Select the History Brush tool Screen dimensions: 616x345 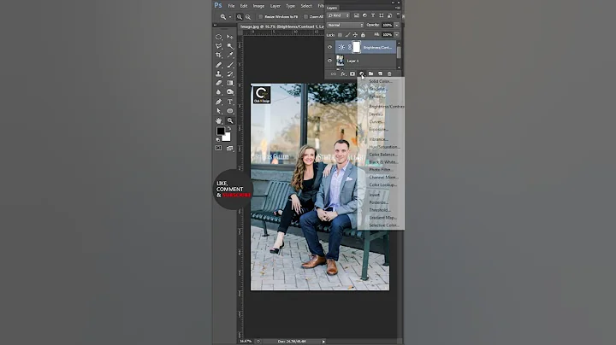point(230,73)
